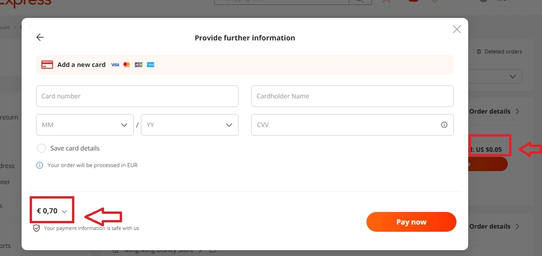Click the Visa card logo
This screenshot has width=542, height=256.
coord(115,65)
